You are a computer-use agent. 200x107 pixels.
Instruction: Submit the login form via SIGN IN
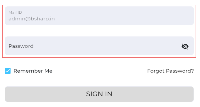coord(99,94)
